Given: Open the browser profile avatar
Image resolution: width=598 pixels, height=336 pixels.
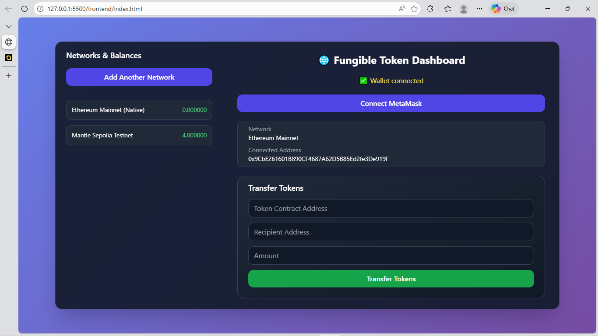Looking at the screenshot, I should pos(464,9).
